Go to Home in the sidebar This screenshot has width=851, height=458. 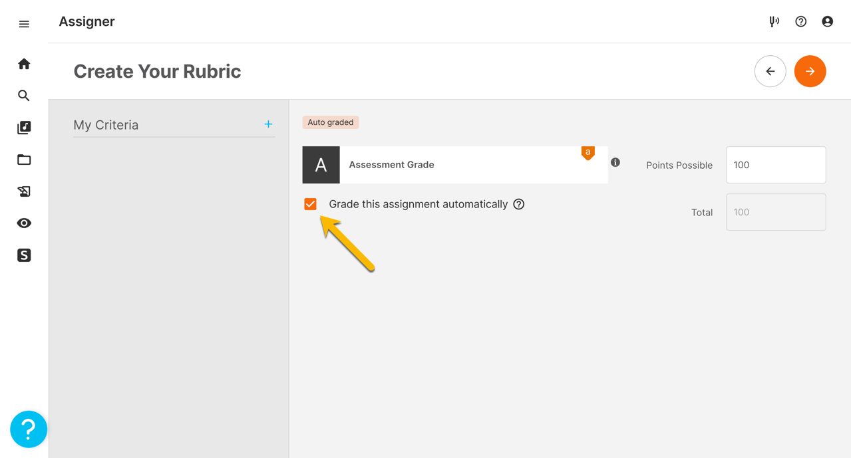coord(24,64)
